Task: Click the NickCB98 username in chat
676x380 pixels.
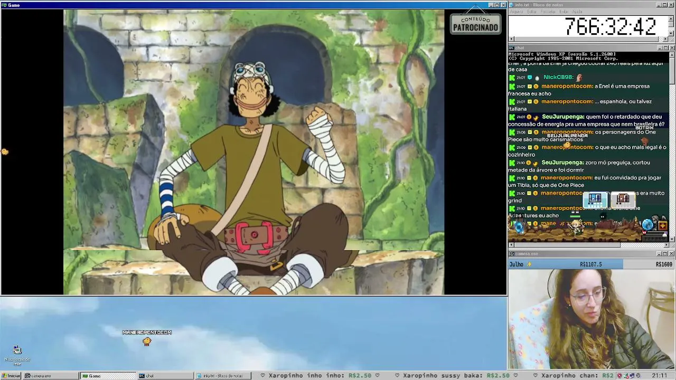Action: tap(558, 78)
